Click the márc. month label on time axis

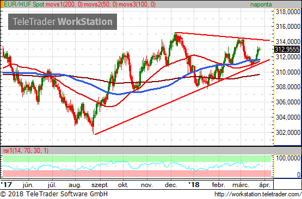pos(241,185)
